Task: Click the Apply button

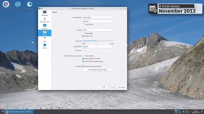Action: pyautogui.click(x=112, y=87)
